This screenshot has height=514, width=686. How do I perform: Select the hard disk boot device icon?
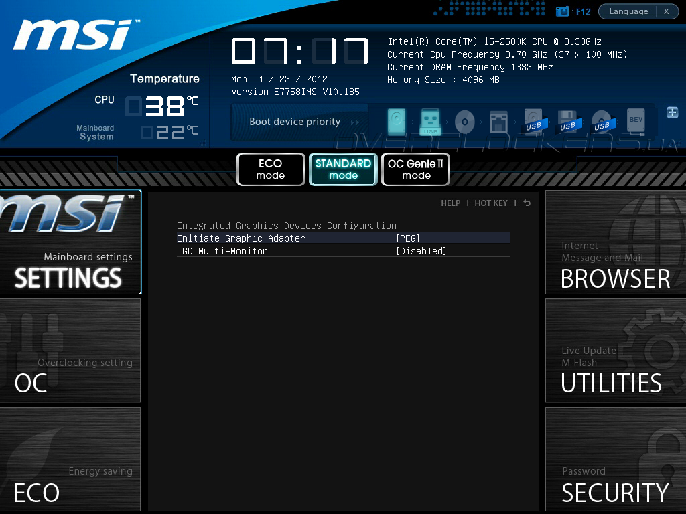(x=397, y=121)
